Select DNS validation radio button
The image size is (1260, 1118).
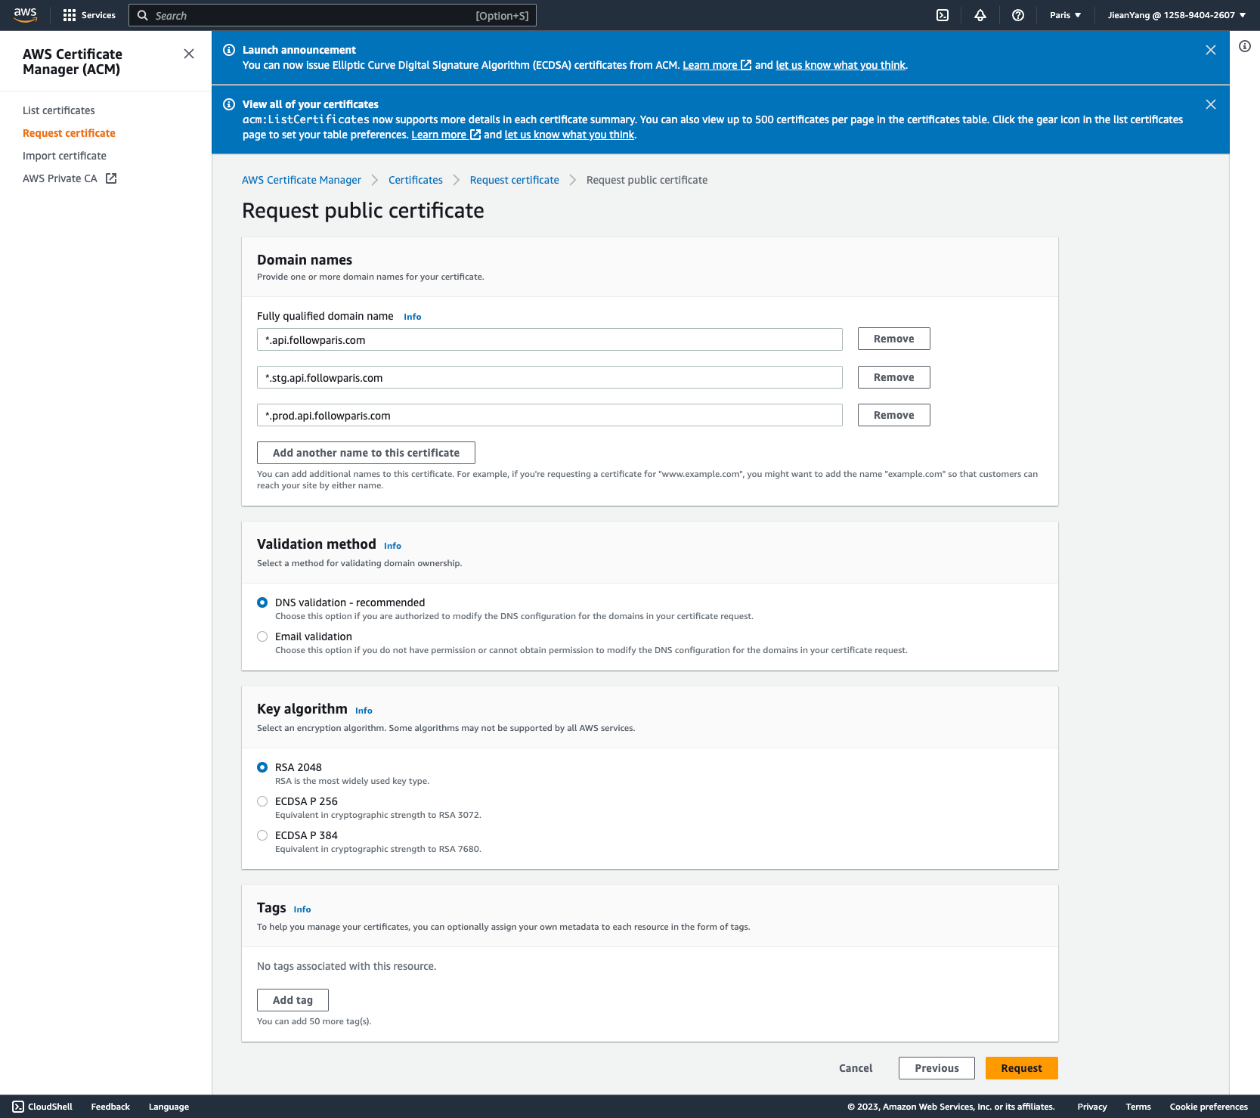click(x=262, y=602)
